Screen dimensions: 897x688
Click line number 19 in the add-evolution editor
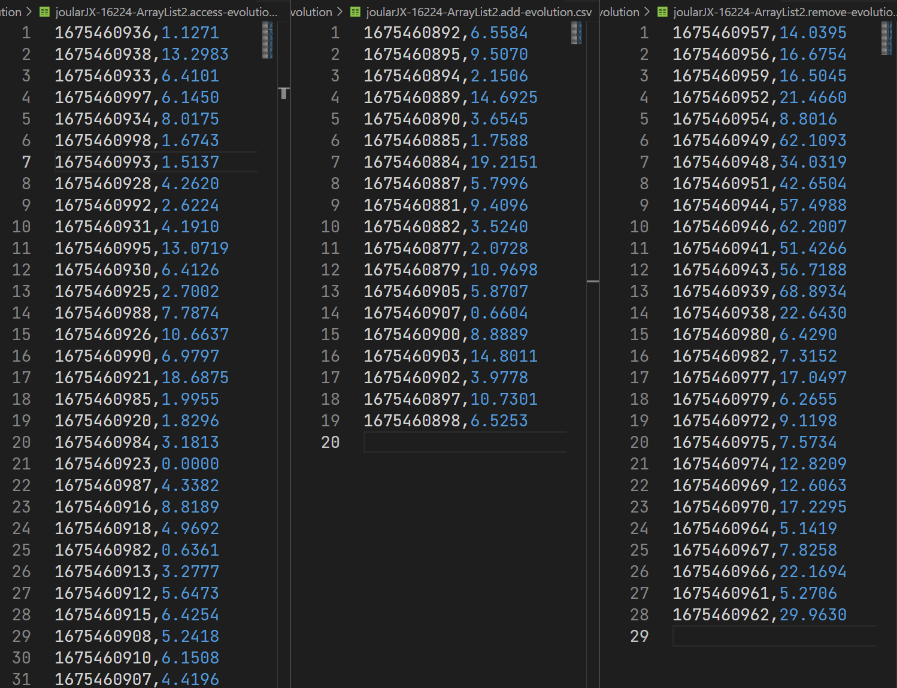click(331, 421)
